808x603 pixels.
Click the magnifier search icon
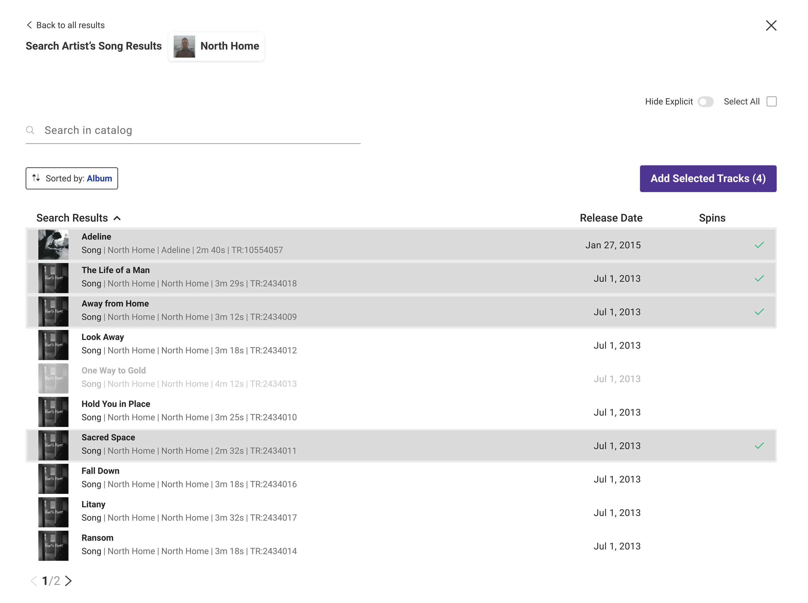[30, 130]
